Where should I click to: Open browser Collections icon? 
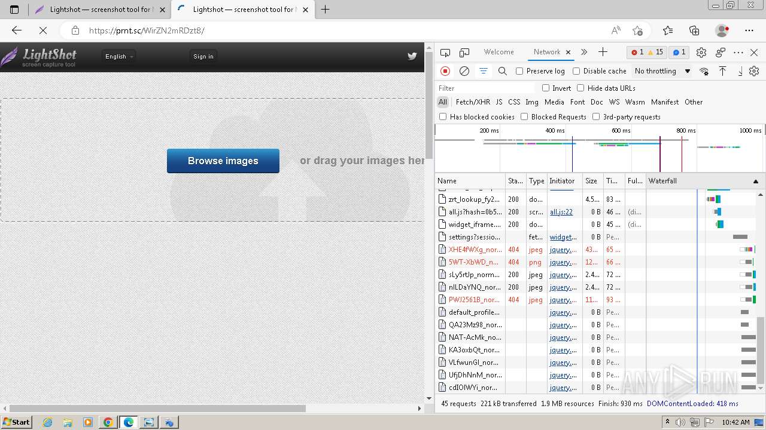click(x=694, y=30)
